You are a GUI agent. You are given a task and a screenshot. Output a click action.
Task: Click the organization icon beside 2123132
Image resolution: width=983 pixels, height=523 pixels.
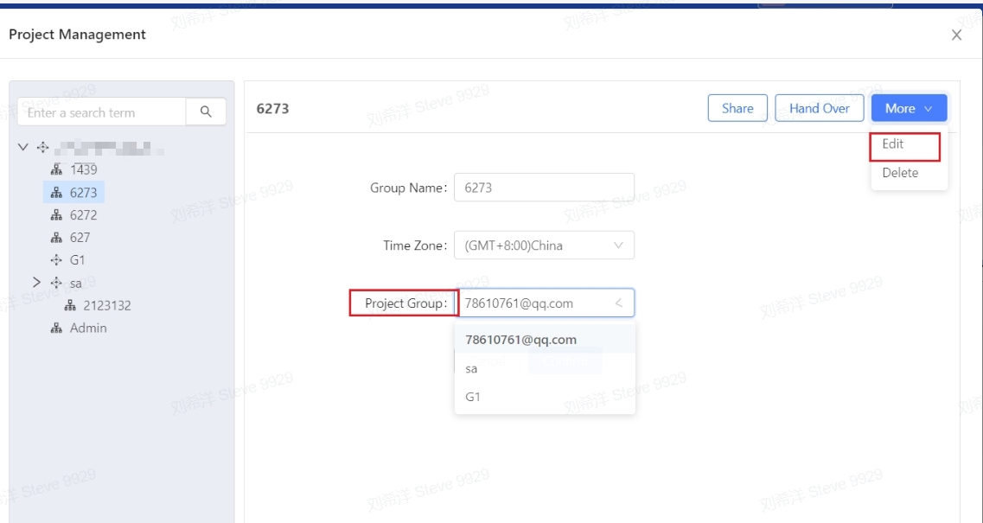click(x=71, y=305)
